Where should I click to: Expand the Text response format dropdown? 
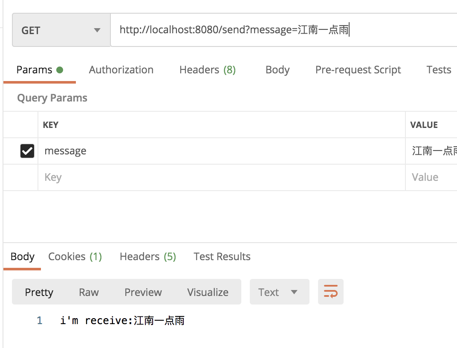click(x=279, y=292)
